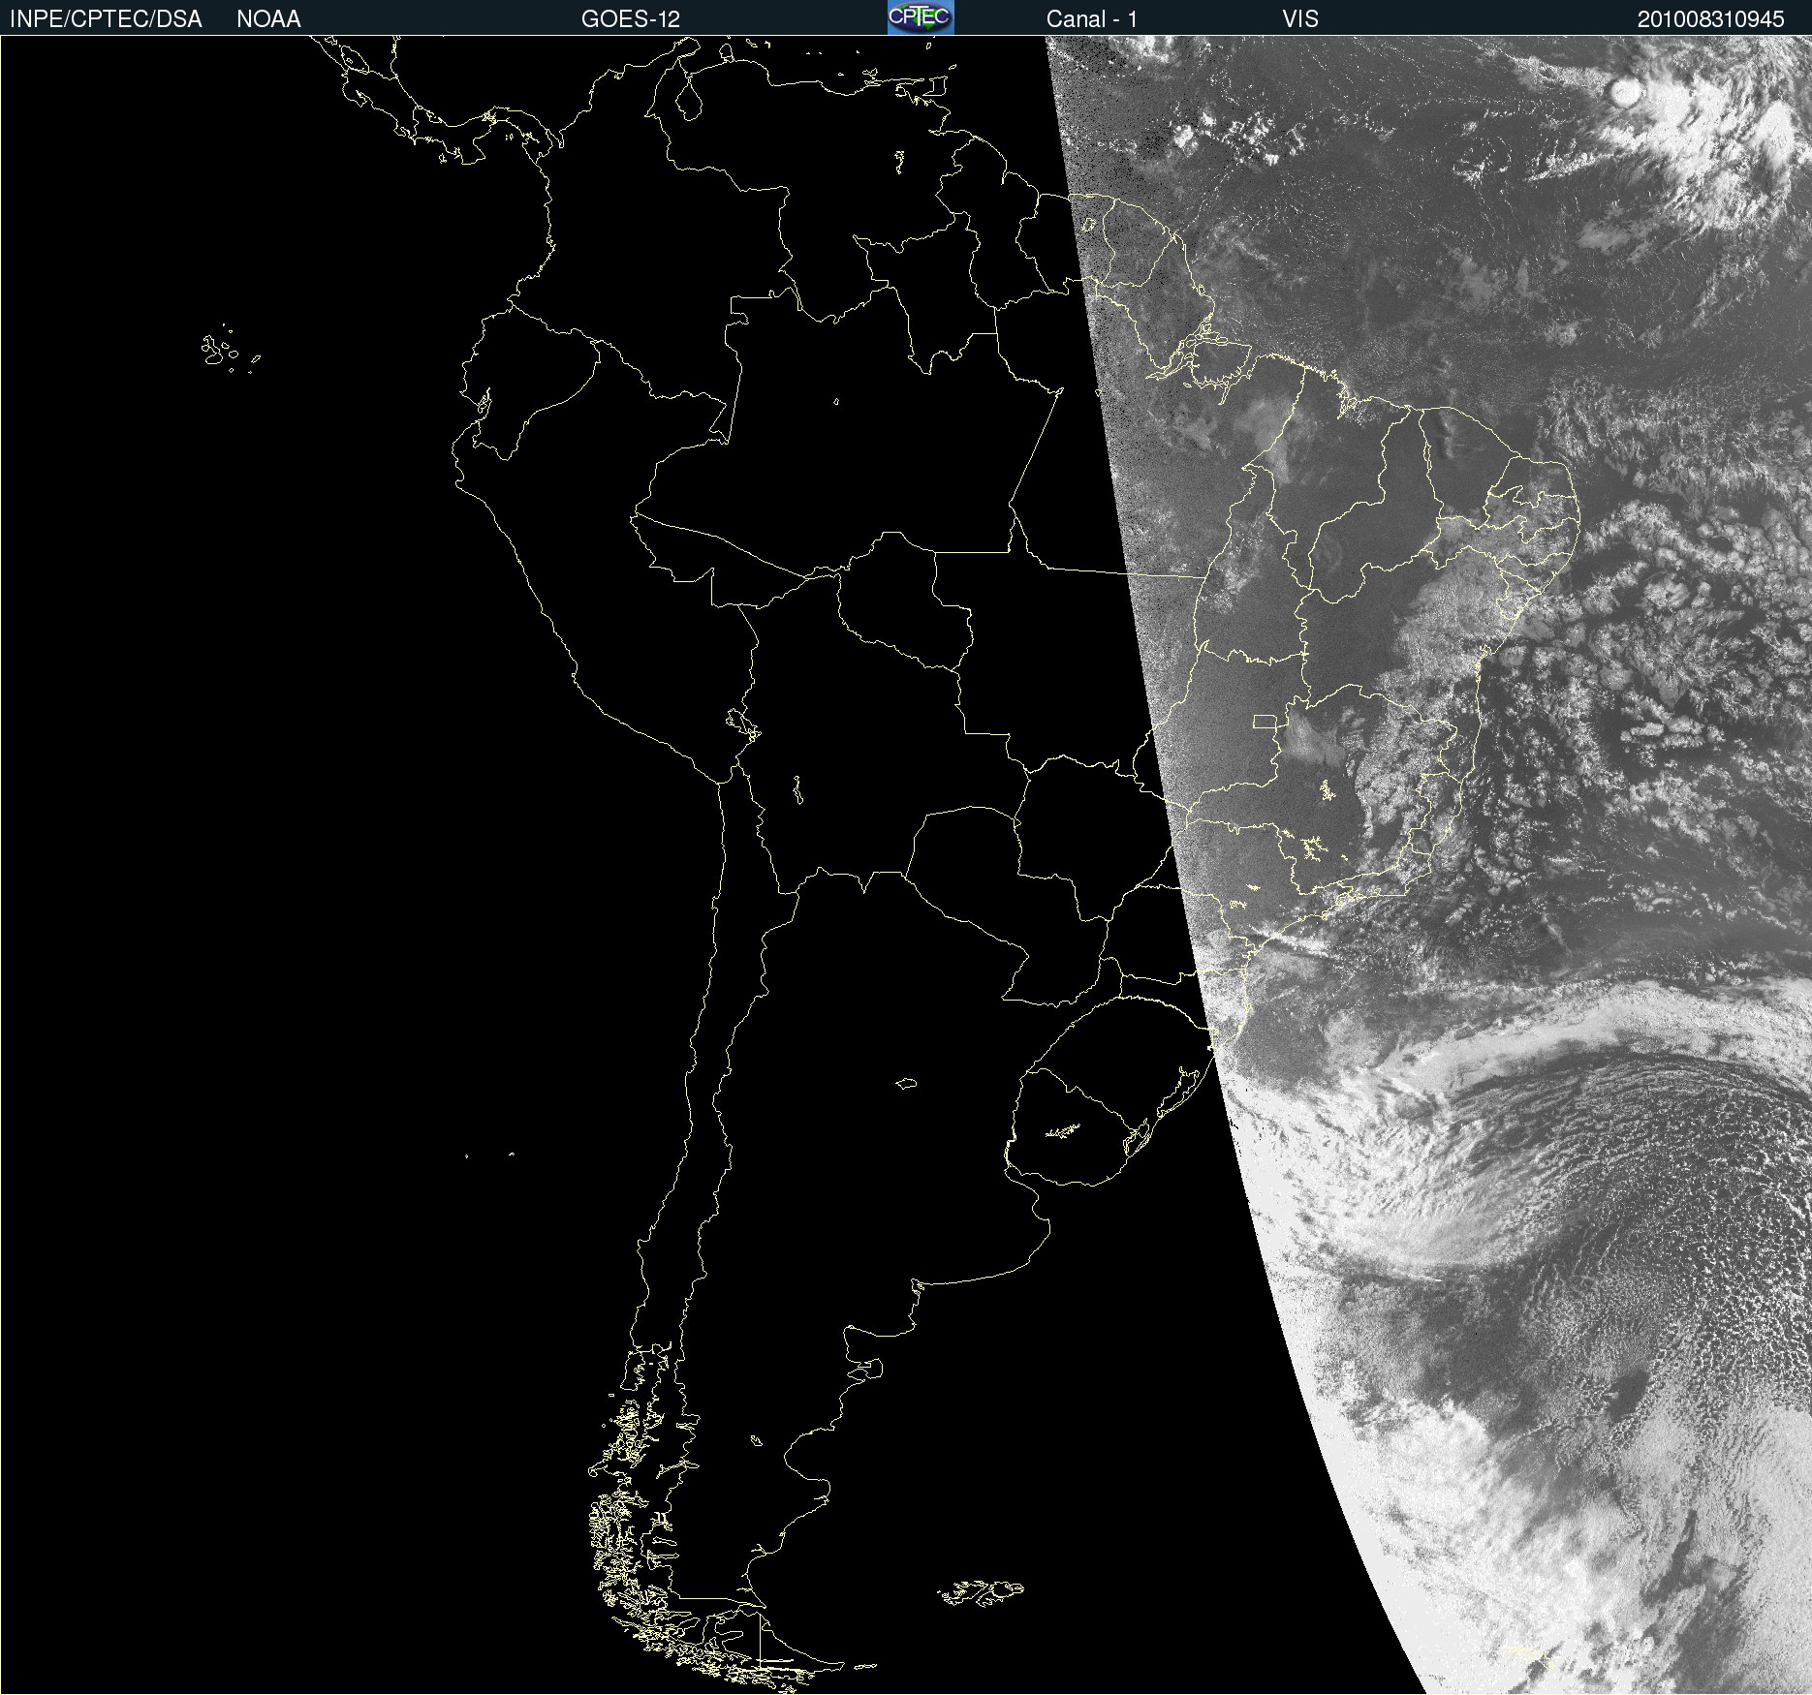1812x1695 pixels.
Task: Click the 201008310945 timestamp
Action: click(1711, 19)
